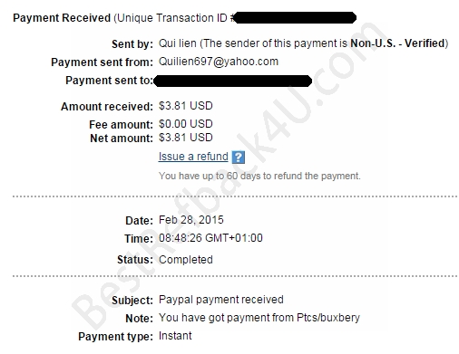This screenshot has width=459, height=354.
Task: Click the redacted Payment sent to bar
Action: [x=233, y=81]
